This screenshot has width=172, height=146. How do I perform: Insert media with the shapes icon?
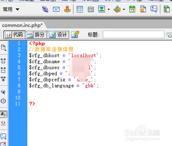tap(117, 9)
